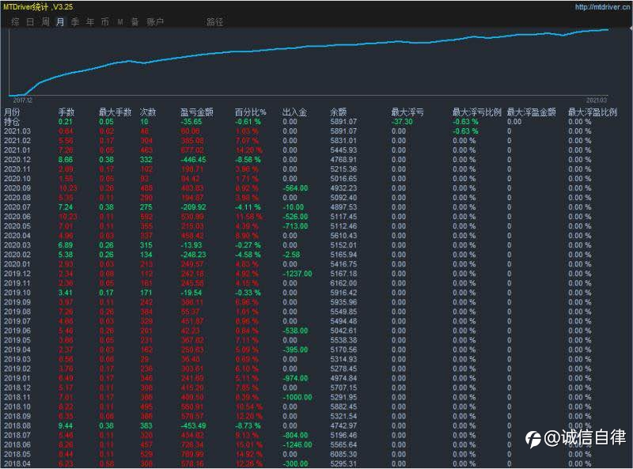
Task: Click the -395.00 withdrawal value
Action: click(x=295, y=350)
